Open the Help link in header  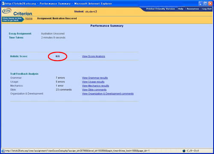pyautogui.click(x=181, y=9)
